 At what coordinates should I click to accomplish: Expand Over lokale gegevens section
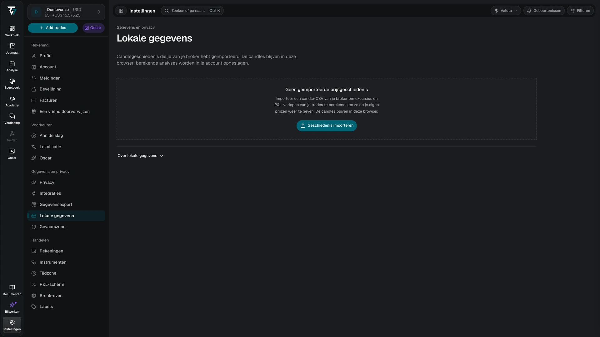[141, 156]
